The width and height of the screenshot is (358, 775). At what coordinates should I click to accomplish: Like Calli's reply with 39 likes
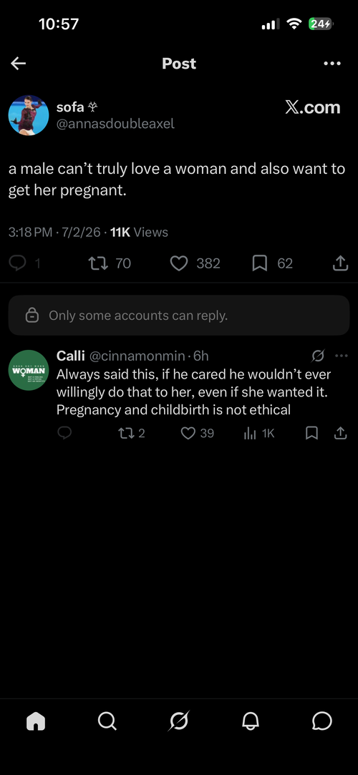198,434
